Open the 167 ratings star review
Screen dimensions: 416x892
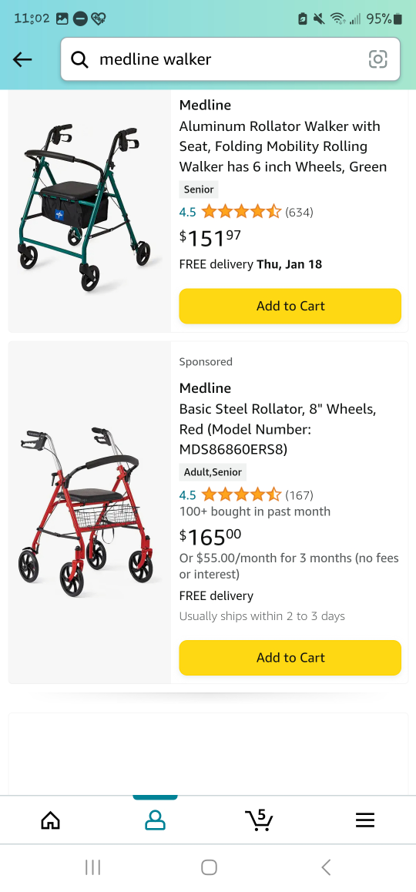246,495
